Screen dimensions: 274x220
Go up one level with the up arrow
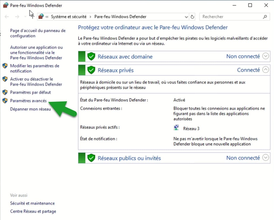32,17
